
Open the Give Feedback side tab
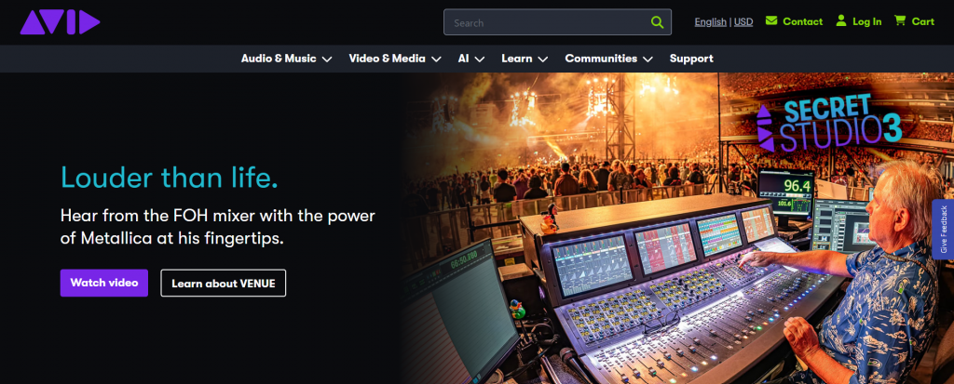coord(943,229)
